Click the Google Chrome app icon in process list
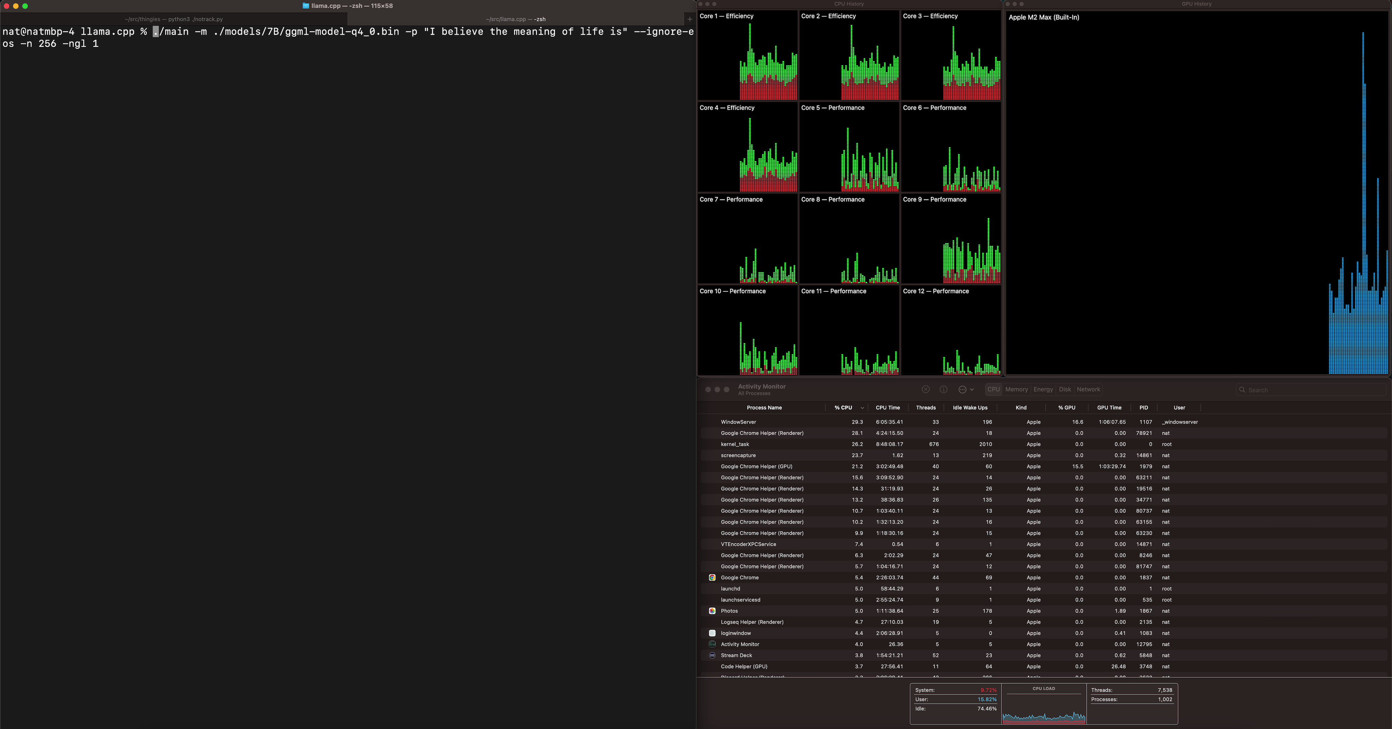 pos(712,578)
